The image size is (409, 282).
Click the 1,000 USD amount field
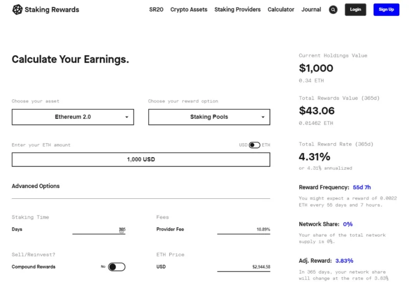click(141, 160)
